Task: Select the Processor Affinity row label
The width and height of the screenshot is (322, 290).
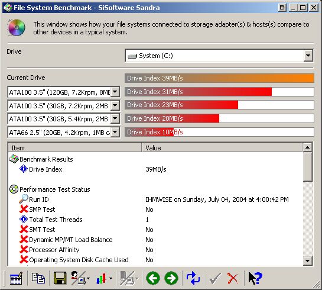Action: (x=54, y=250)
